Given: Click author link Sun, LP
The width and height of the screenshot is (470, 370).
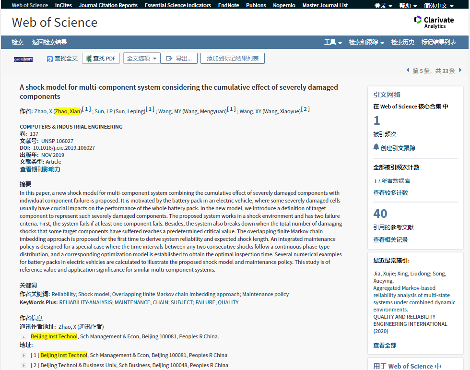Looking at the screenshot, I should click(x=104, y=111).
